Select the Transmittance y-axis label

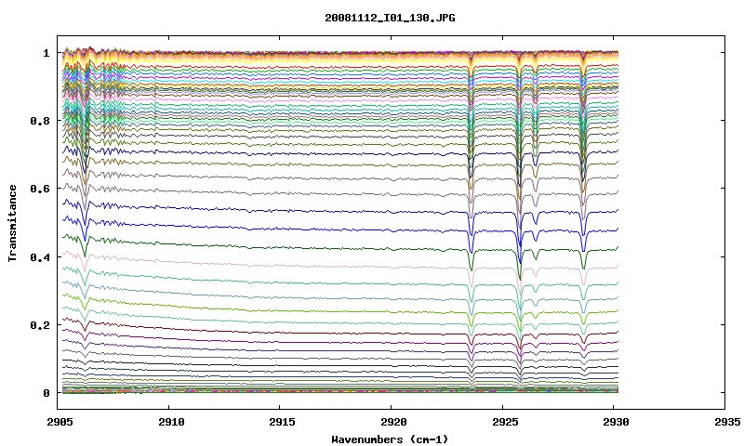[x=12, y=223]
